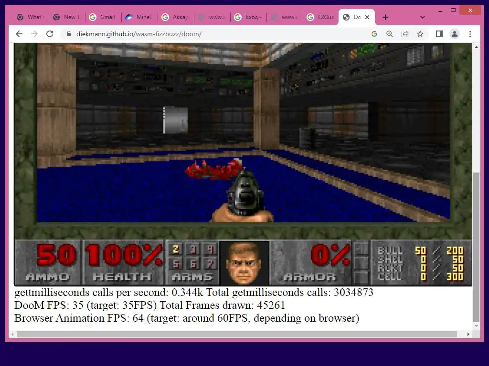Open a new tab with plus button

click(385, 17)
